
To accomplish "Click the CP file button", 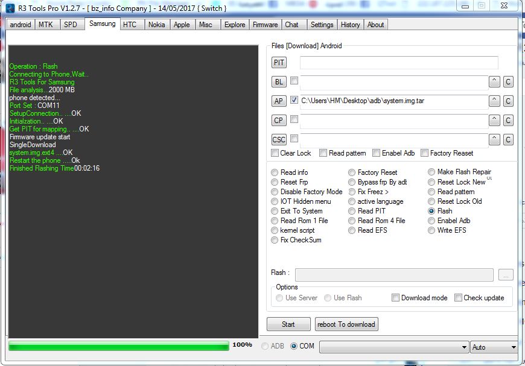I will [x=279, y=120].
